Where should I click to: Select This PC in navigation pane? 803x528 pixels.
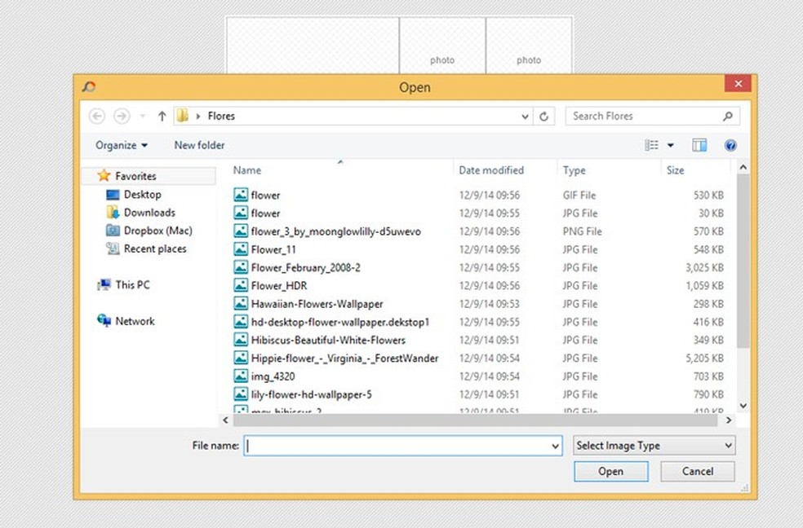click(x=132, y=285)
